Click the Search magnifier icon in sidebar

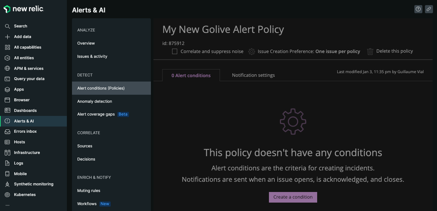(x=7, y=26)
